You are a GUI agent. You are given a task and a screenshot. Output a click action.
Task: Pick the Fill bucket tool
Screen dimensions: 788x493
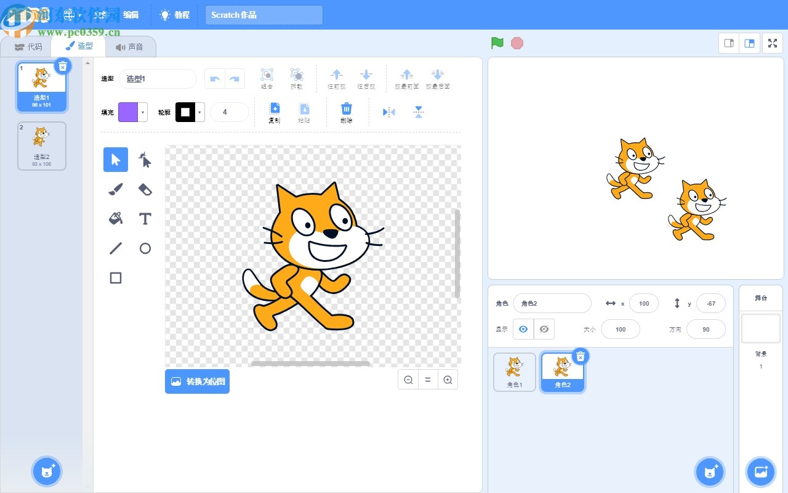click(115, 219)
